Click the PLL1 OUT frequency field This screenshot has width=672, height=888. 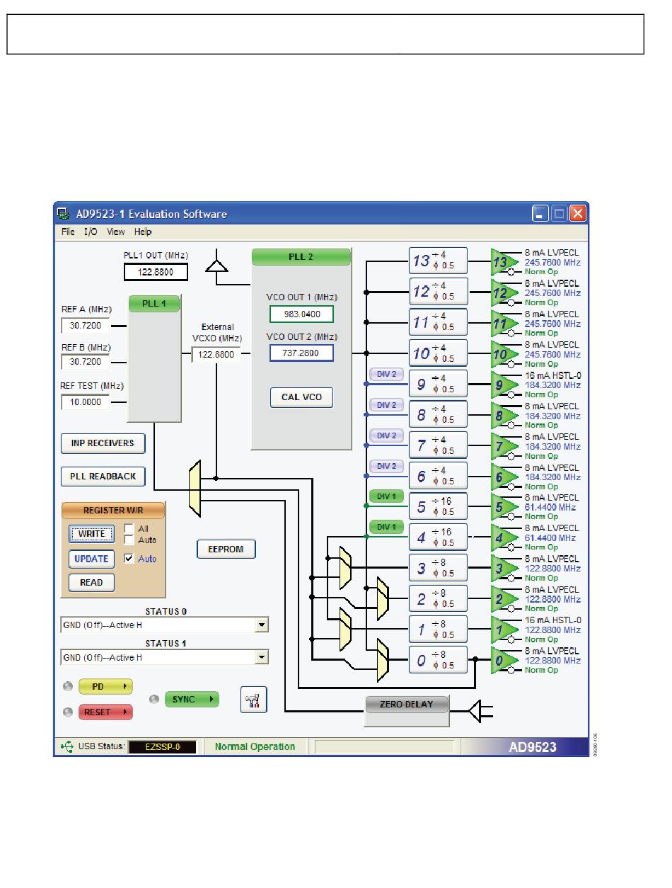click(156, 272)
